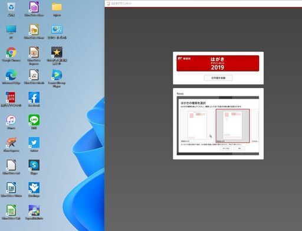Launch the LibreOffice Calc shortcut
Screen dimensions: 302x231
point(11,210)
